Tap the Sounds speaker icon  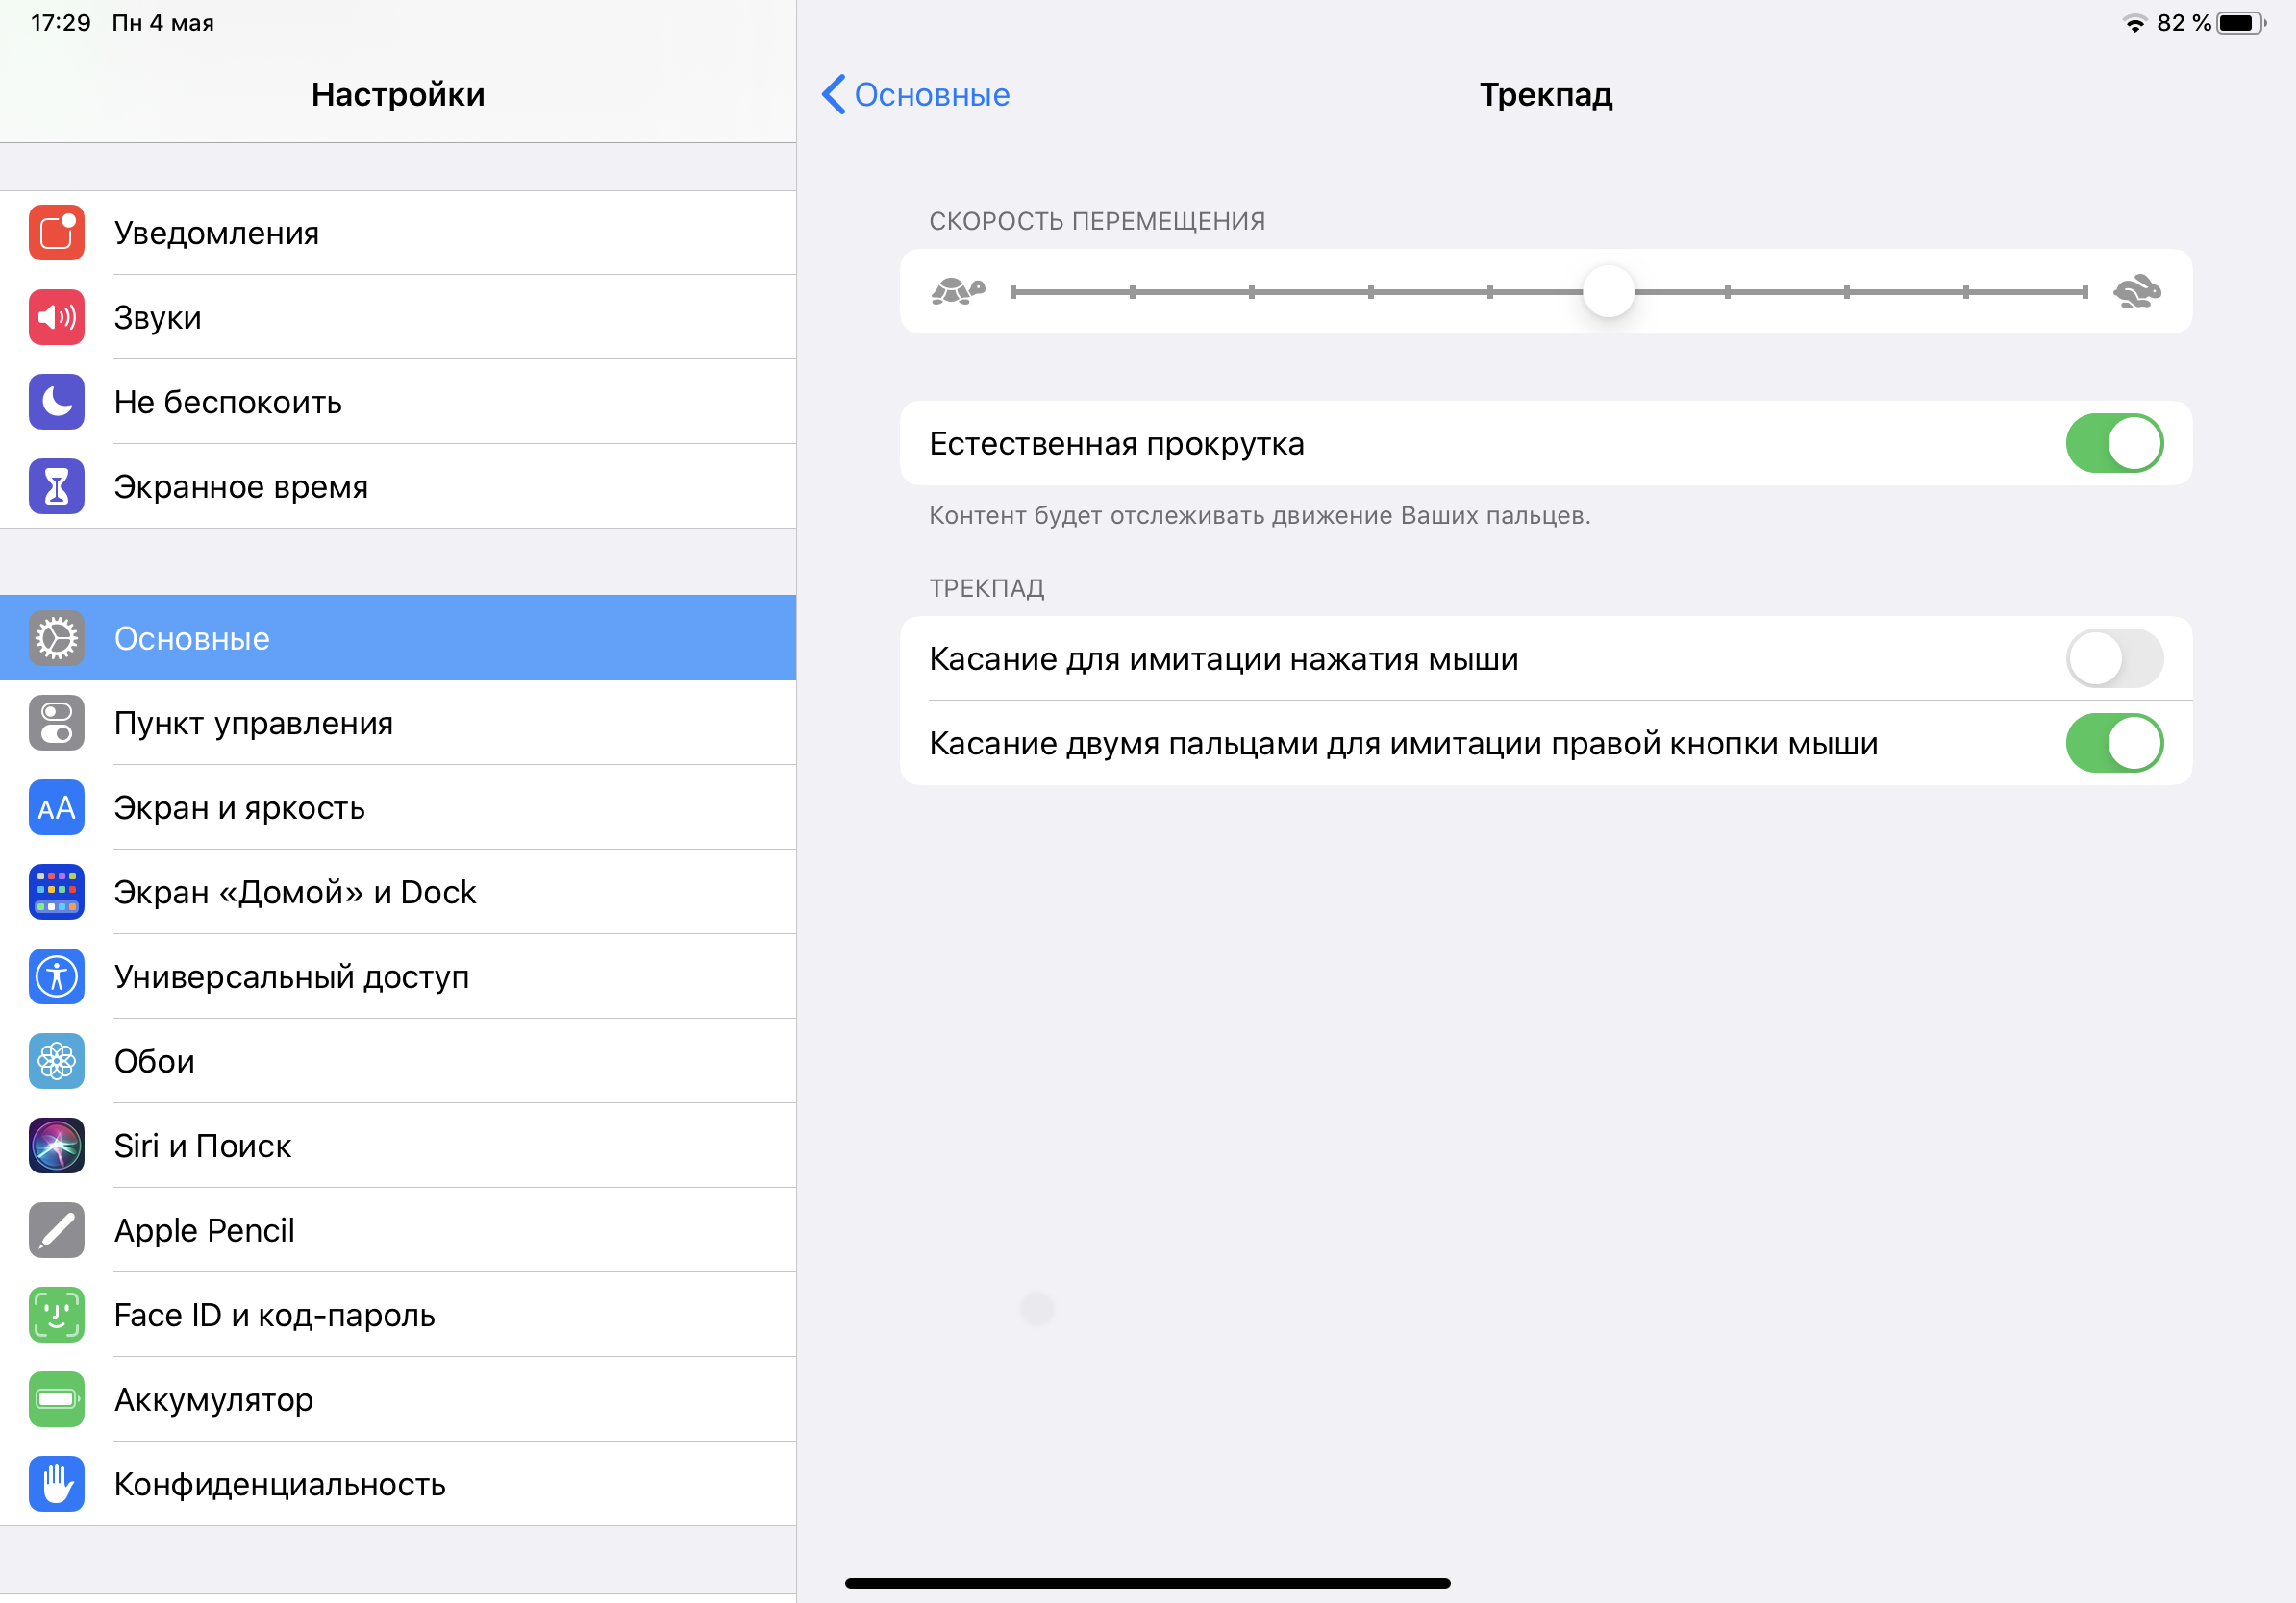point(56,318)
